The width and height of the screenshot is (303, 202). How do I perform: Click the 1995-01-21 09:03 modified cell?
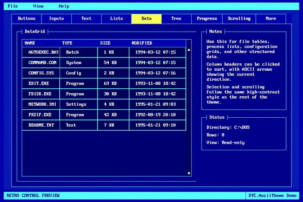[x=157, y=104]
